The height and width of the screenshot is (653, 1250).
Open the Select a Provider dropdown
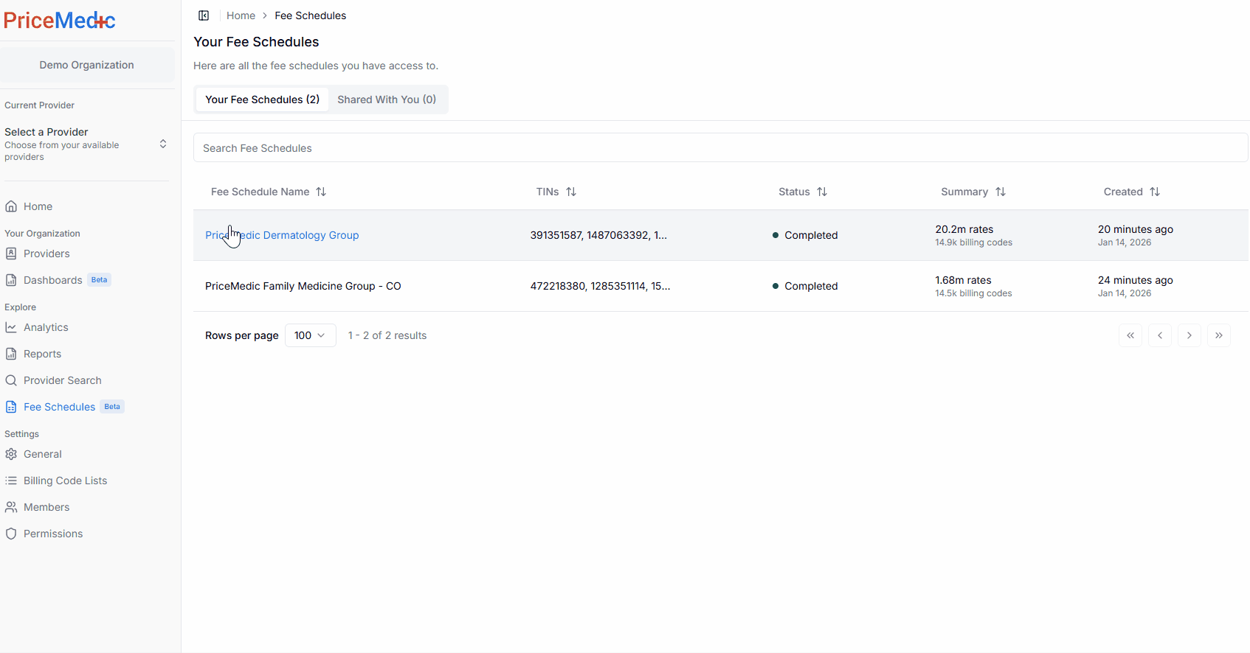coord(86,144)
